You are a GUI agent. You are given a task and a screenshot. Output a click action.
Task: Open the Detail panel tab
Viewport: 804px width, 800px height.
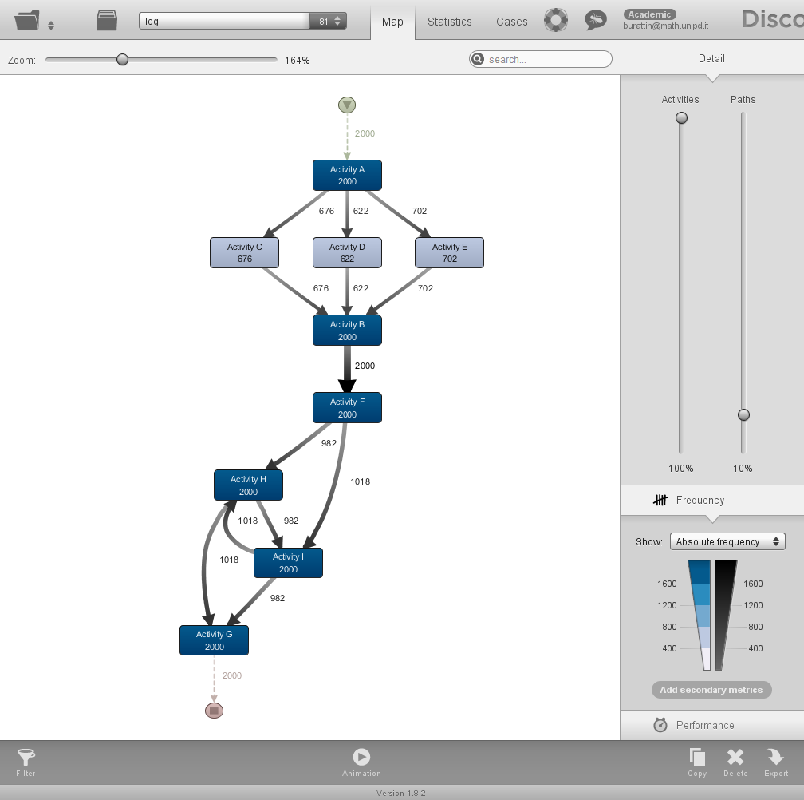(711, 58)
